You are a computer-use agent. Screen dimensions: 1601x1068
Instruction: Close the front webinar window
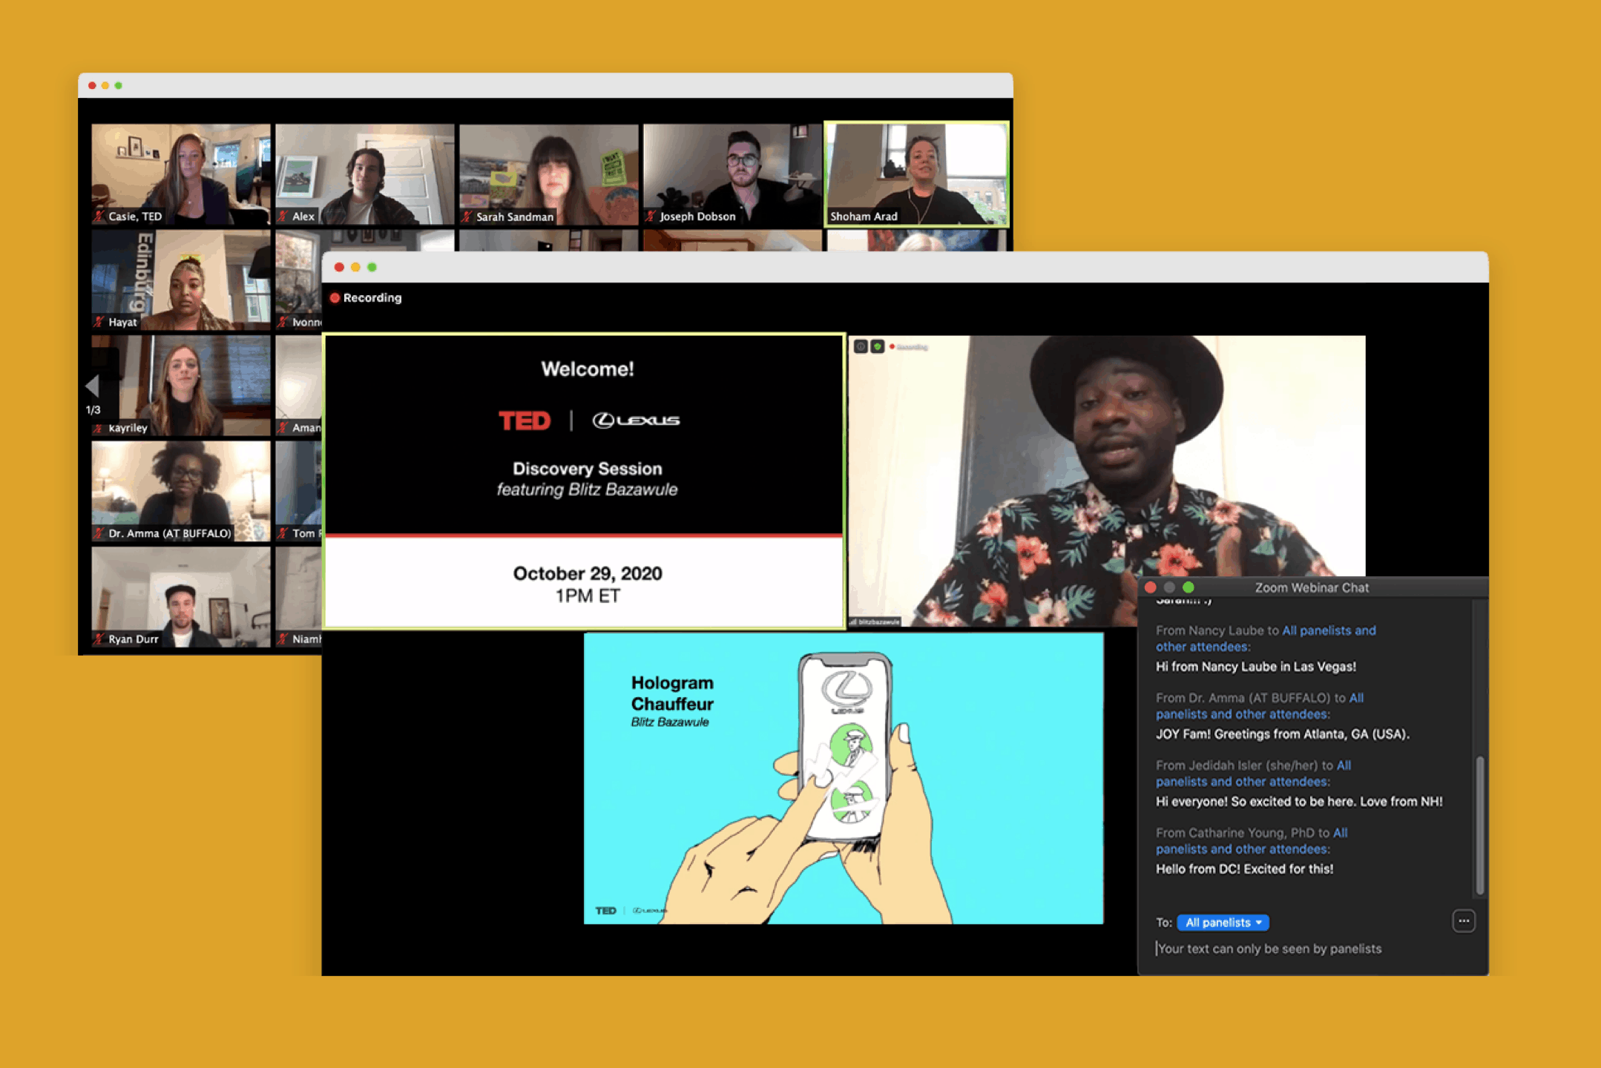coord(339,267)
